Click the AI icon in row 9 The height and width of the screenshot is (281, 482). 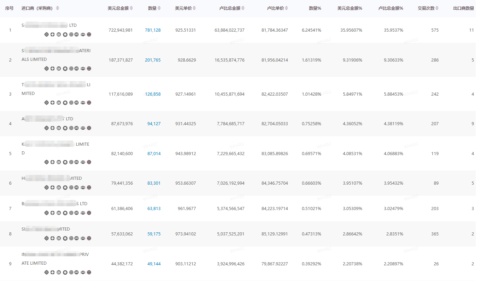coord(77,272)
